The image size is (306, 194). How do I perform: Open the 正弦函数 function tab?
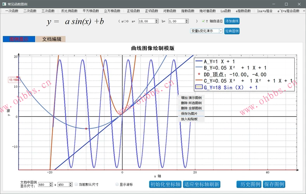[133, 11]
